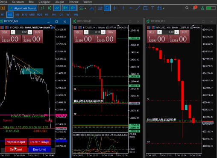
Task: Increase volume arrow in right M3 chart
Action: 176,32
